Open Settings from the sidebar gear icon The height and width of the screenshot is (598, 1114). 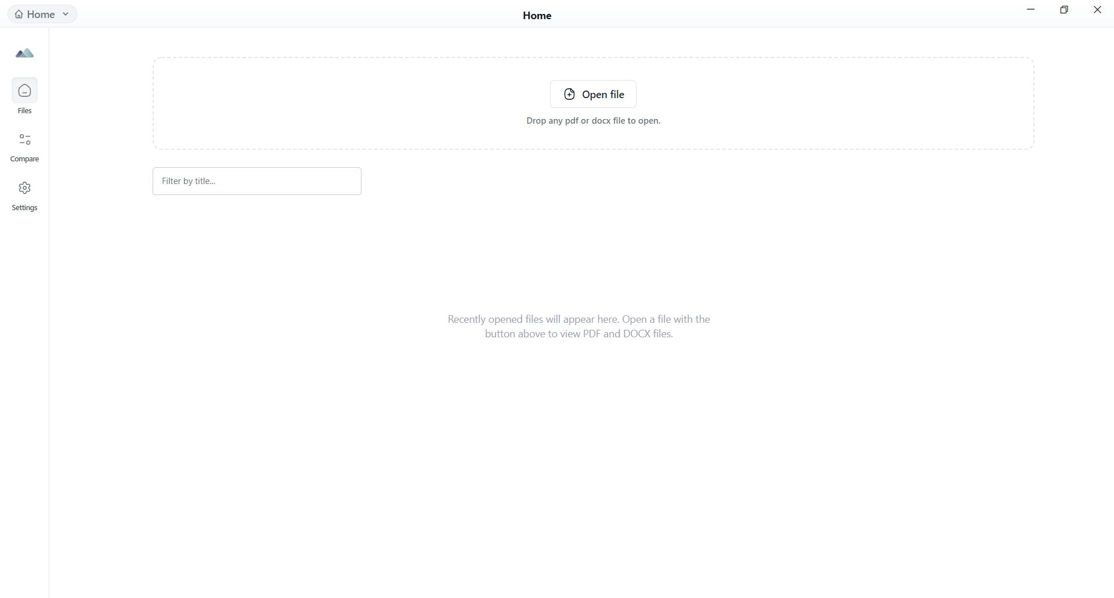24,196
